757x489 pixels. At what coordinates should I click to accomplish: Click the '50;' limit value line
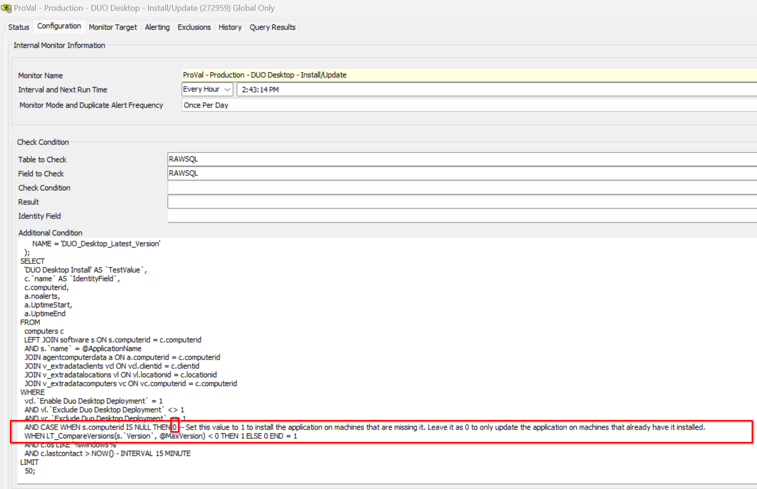click(x=30, y=471)
